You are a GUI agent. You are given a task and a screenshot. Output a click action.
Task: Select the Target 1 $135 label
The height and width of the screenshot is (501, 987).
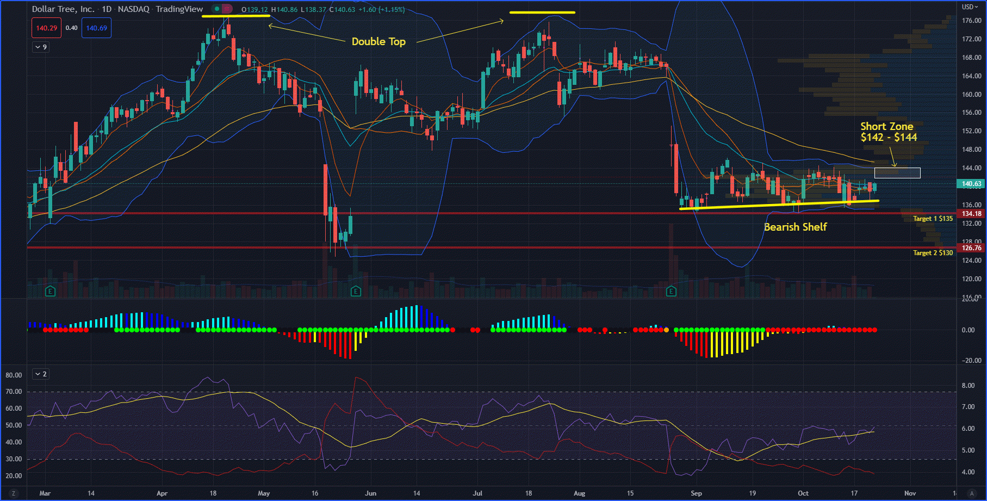coord(933,219)
